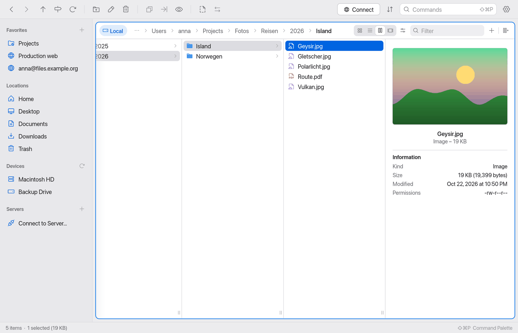Switch to icon grid view

[360, 31]
